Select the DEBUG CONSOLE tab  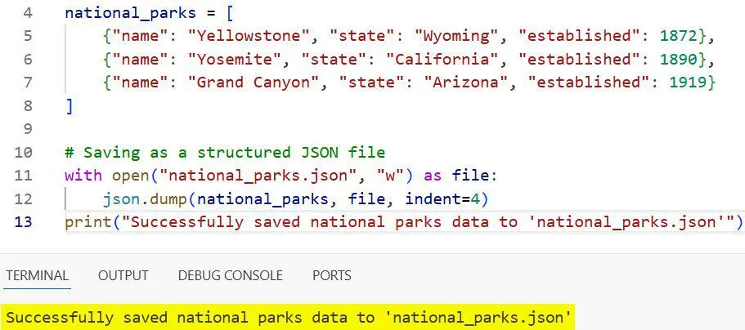pyautogui.click(x=230, y=275)
